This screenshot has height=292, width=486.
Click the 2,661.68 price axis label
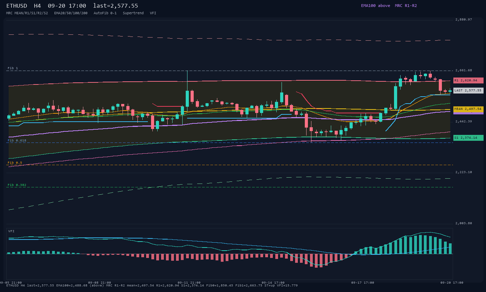(x=464, y=70)
